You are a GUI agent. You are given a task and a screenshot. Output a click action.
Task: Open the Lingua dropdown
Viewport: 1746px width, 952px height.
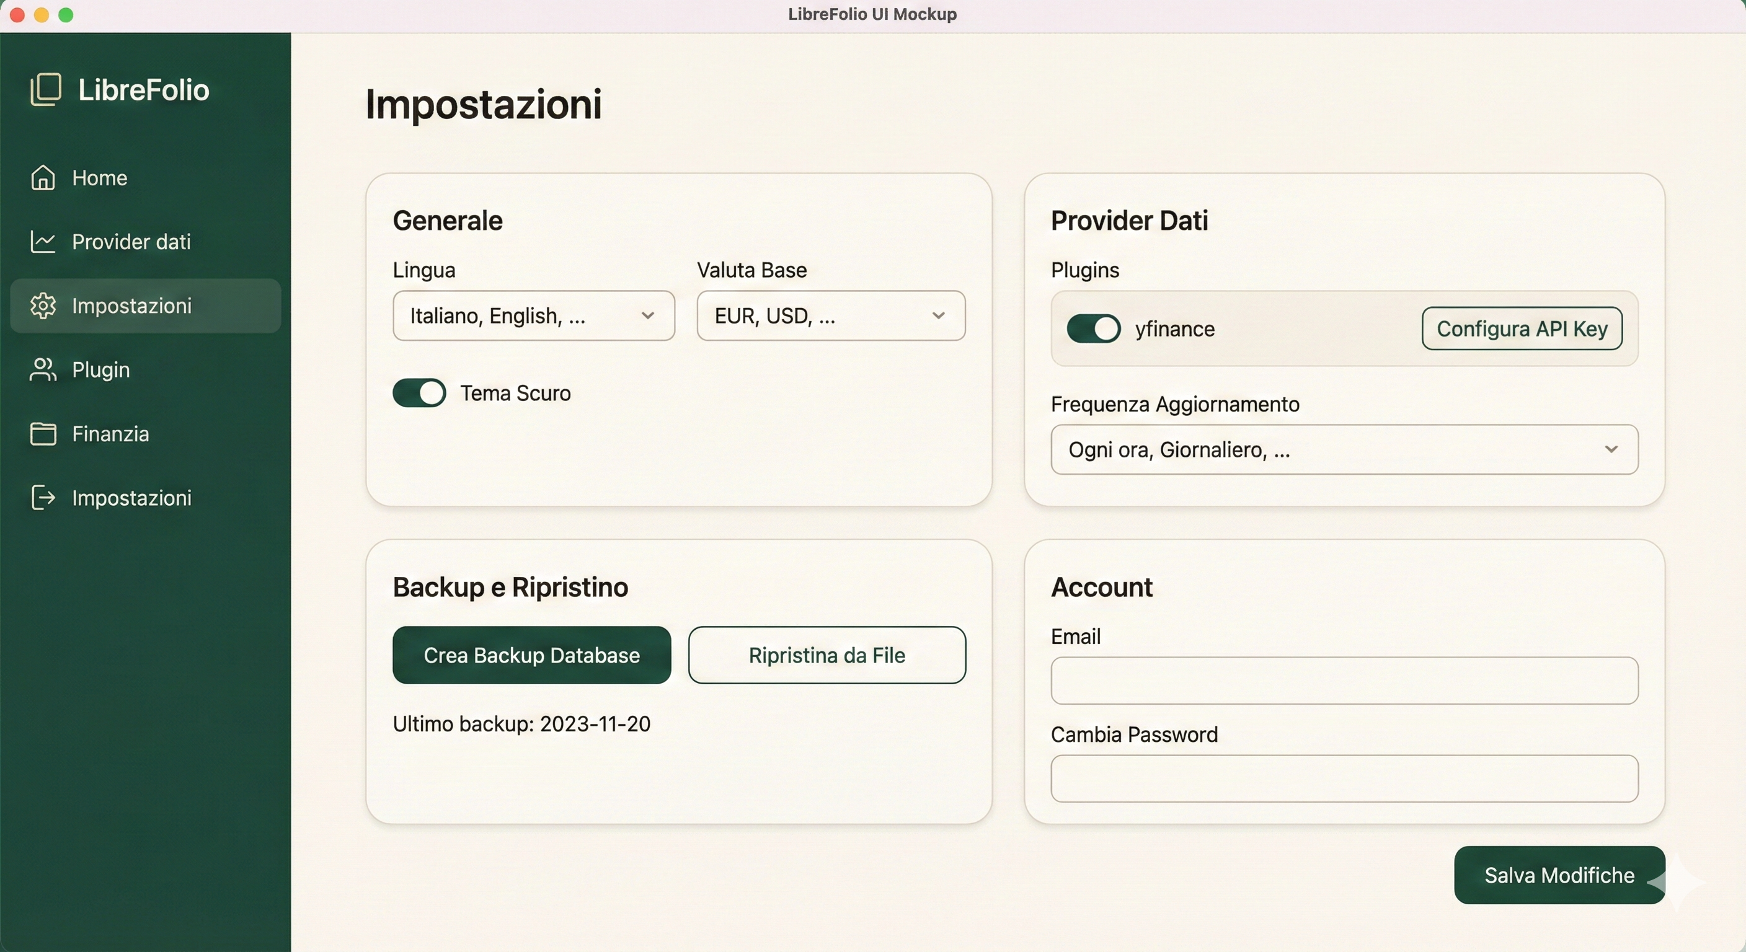tap(533, 315)
